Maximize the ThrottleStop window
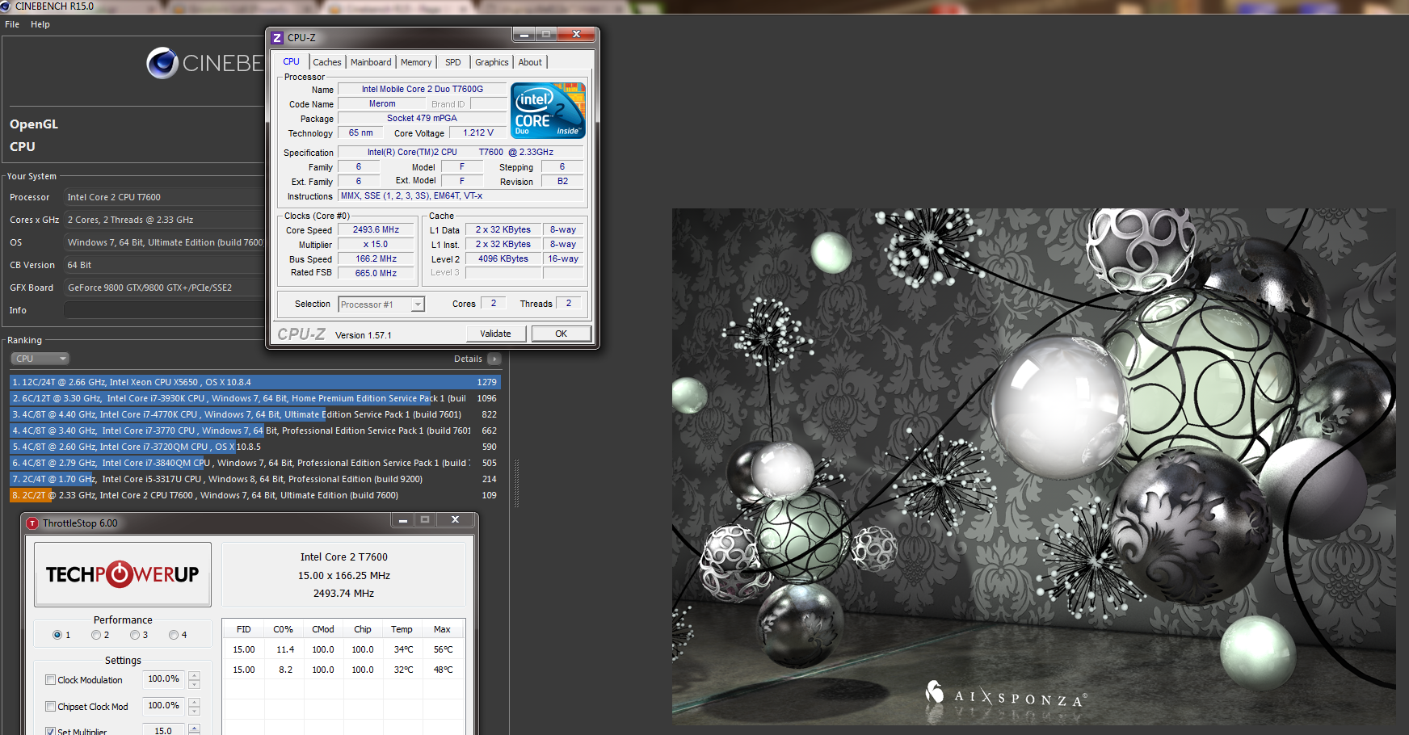The width and height of the screenshot is (1409, 735). (425, 520)
